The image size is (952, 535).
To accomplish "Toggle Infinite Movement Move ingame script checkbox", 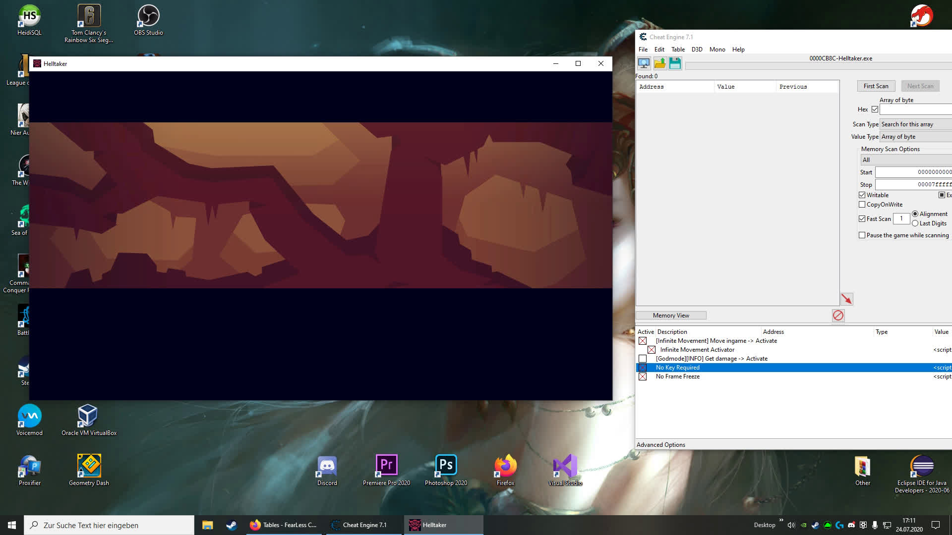I will point(643,341).
